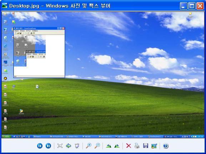
Task: Click the viewer's title bar program icon
Action: coord(5,6)
